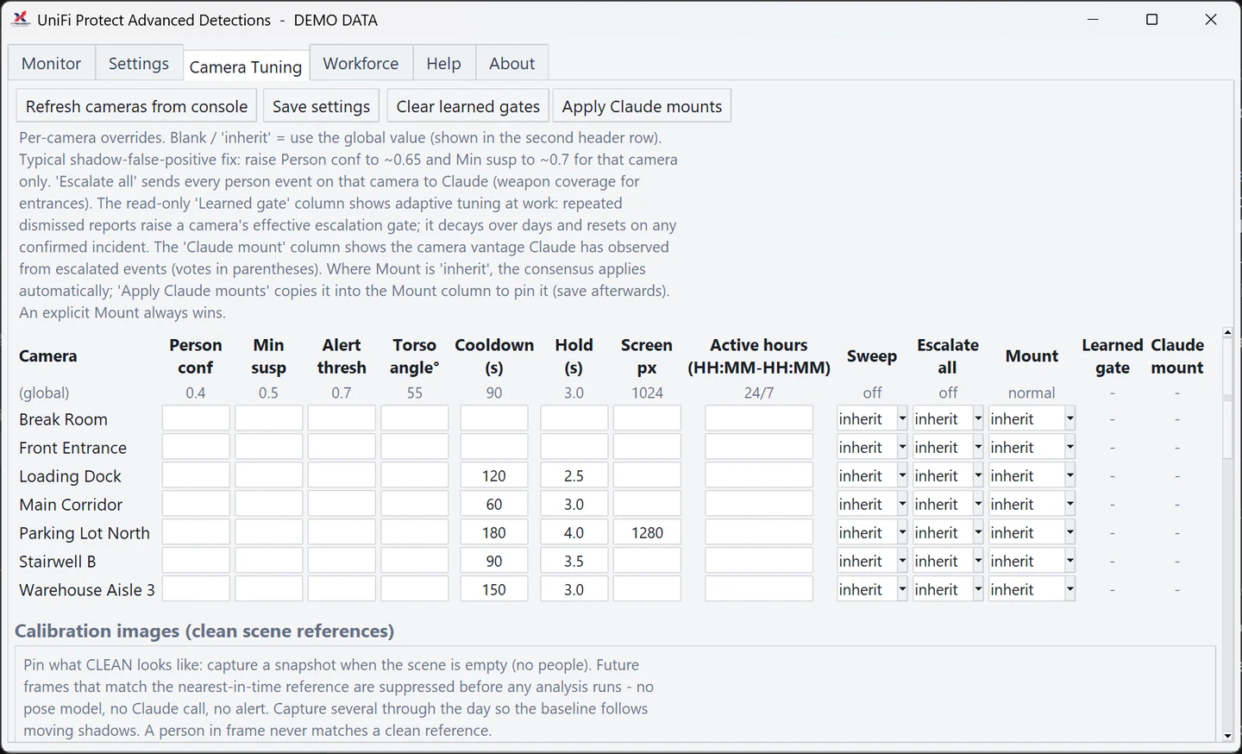1242x754 pixels.
Task: Click Torso angle field for Warehouse Aisle 3
Action: [415, 590]
